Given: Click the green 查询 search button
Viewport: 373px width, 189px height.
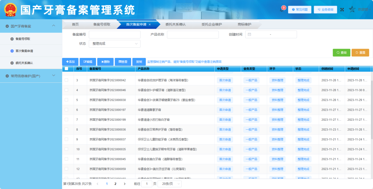Looking at the screenshot, I should (341, 53).
